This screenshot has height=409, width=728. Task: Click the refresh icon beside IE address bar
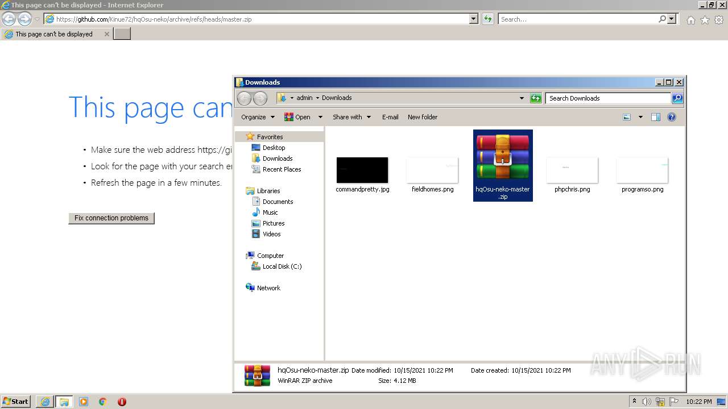coord(487,19)
